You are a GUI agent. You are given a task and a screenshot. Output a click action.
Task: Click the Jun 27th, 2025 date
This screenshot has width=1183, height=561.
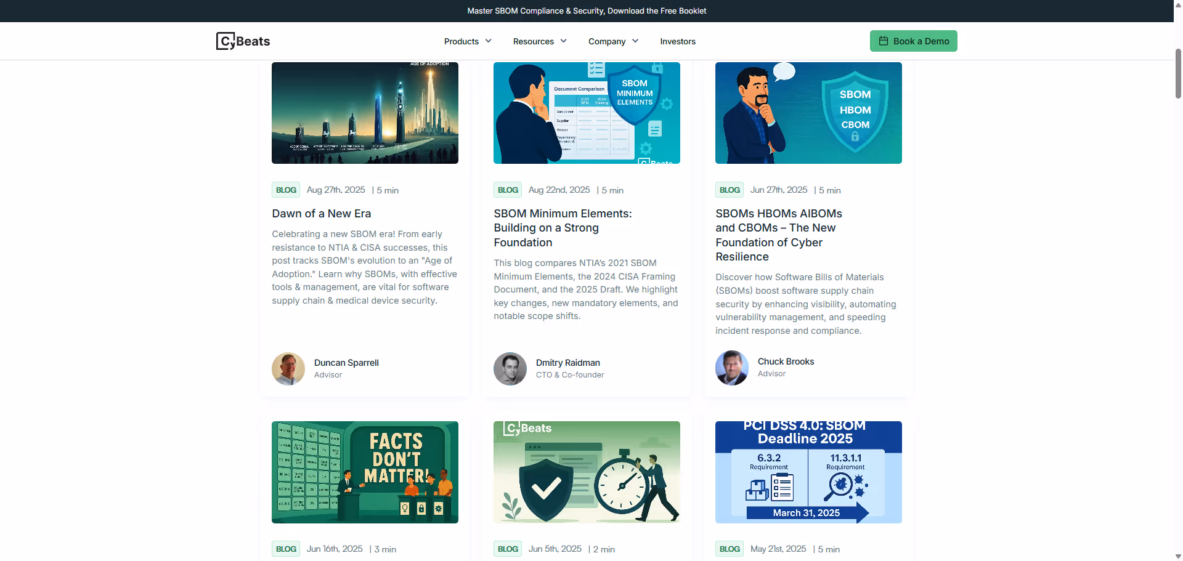[779, 190]
